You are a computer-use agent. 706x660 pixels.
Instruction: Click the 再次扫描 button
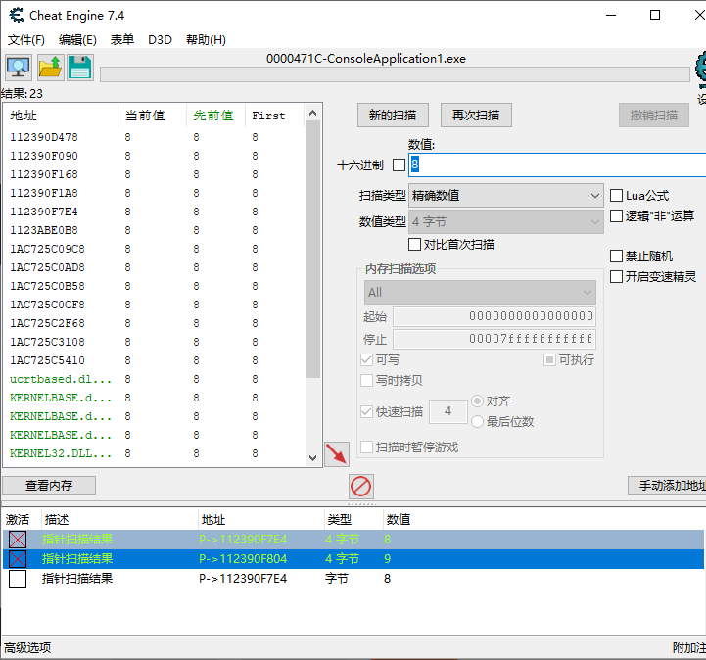[476, 116]
